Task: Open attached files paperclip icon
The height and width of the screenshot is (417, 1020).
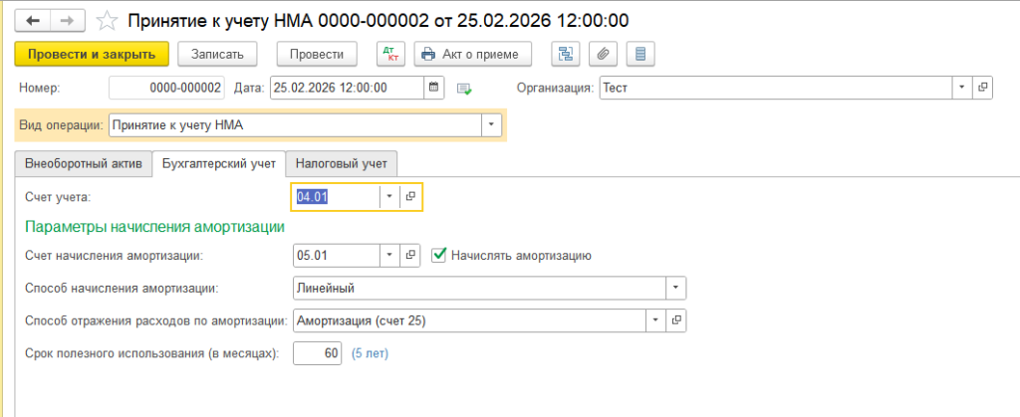Action: click(603, 54)
